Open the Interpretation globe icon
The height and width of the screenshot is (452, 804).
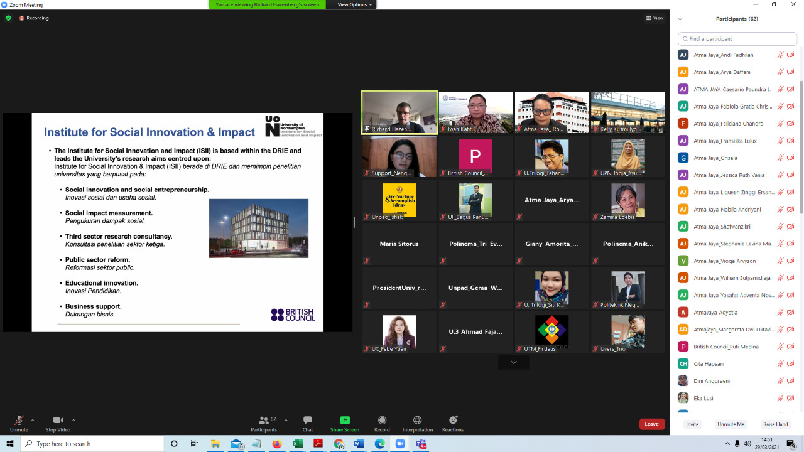click(x=417, y=420)
